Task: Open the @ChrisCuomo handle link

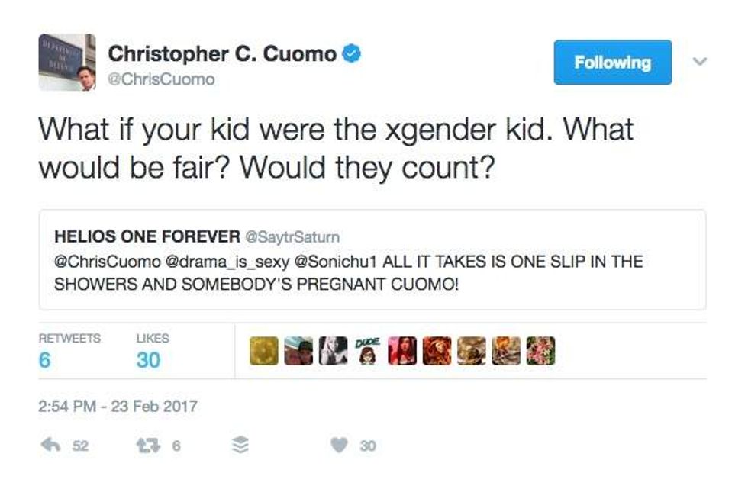Action: point(162,79)
